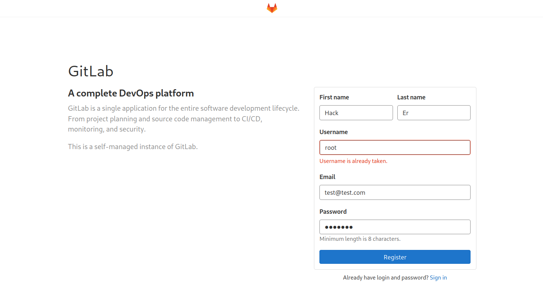Click the GitLab fox logo at top
Screen dimensions: 543x285
[272, 8]
